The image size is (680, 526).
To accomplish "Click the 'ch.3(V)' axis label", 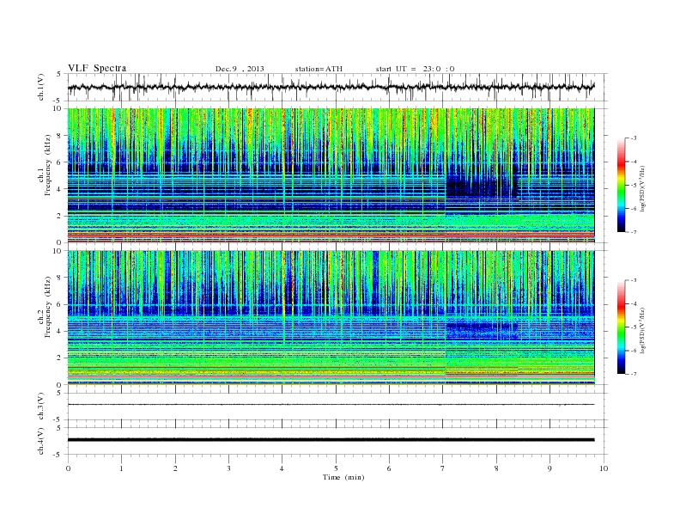I will pos(41,407).
